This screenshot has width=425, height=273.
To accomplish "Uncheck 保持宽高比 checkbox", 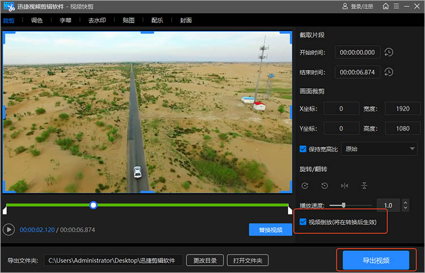I will click(303, 149).
